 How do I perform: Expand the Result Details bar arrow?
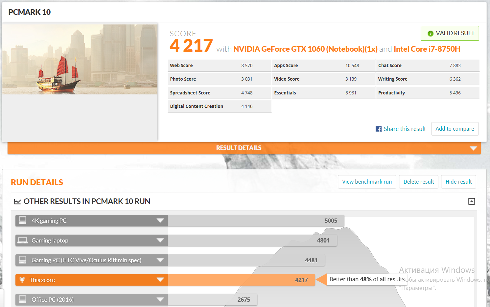pyautogui.click(x=473, y=148)
